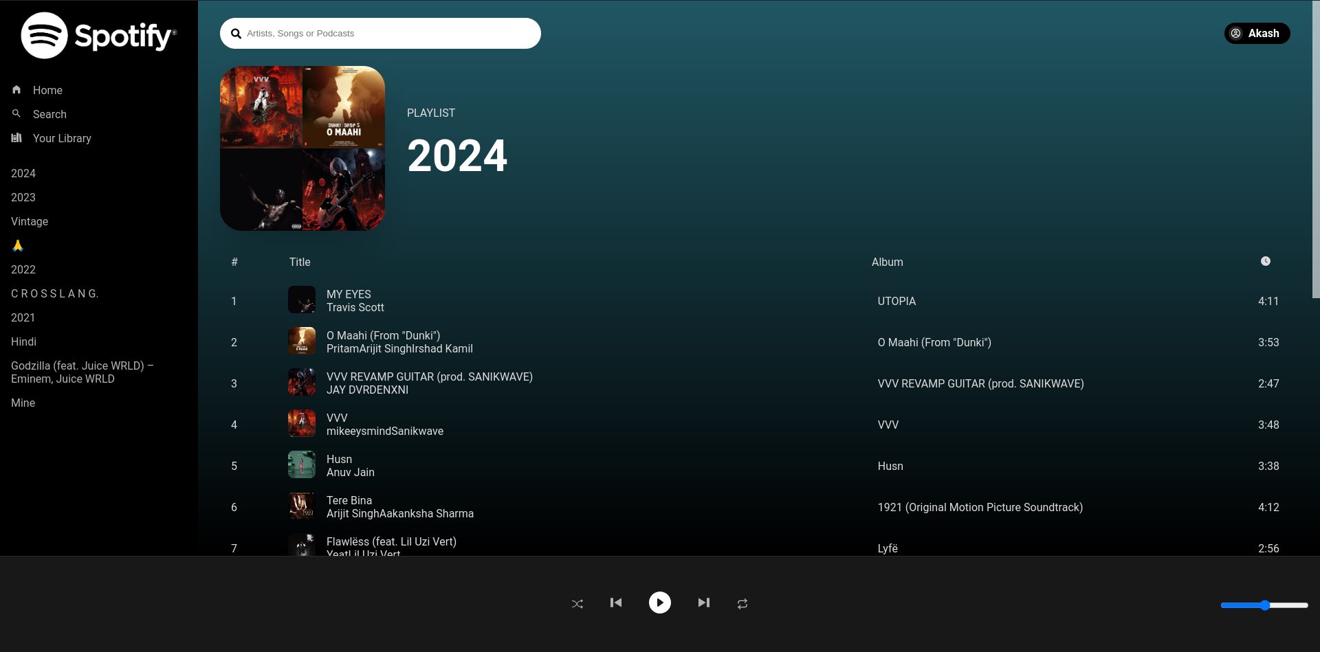Open the 2024 playlist in sidebar
Screen dimensions: 1320x652
[x=23, y=173]
